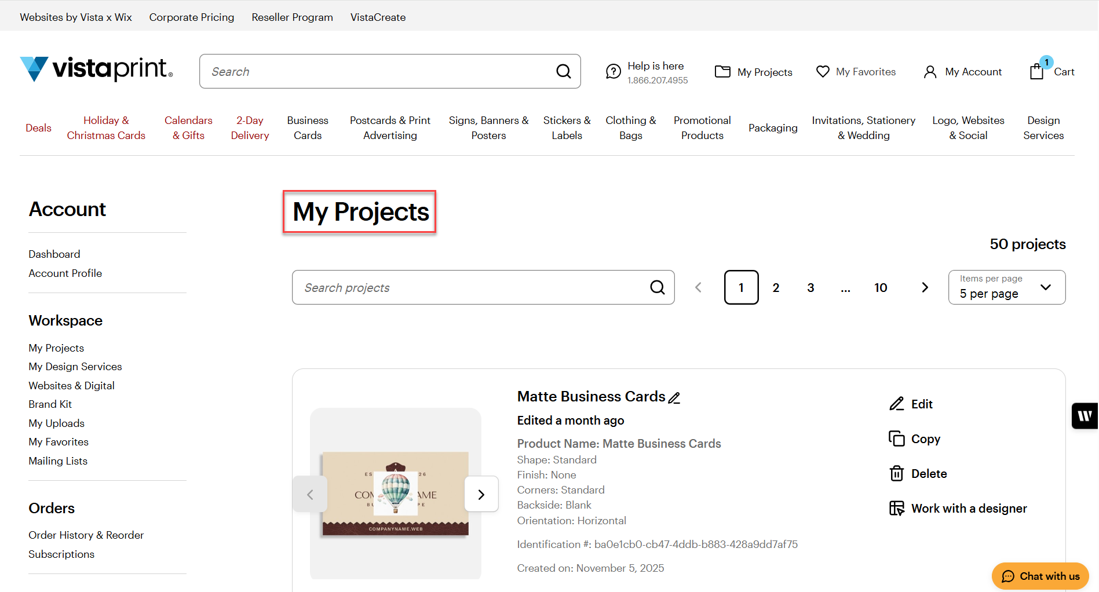Open My Projects in Workspace sidebar
This screenshot has width=1099, height=592.
pos(56,348)
